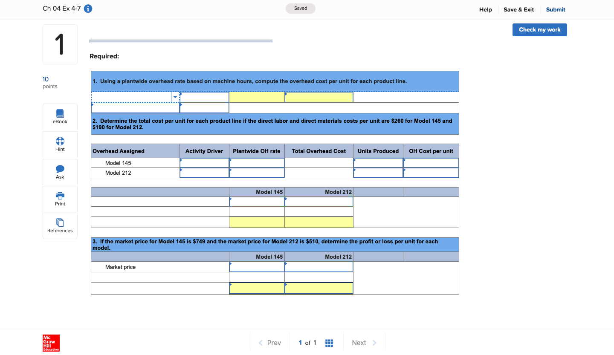Click the Saved status pill
Screen dimensions: 614x355
coord(300,8)
